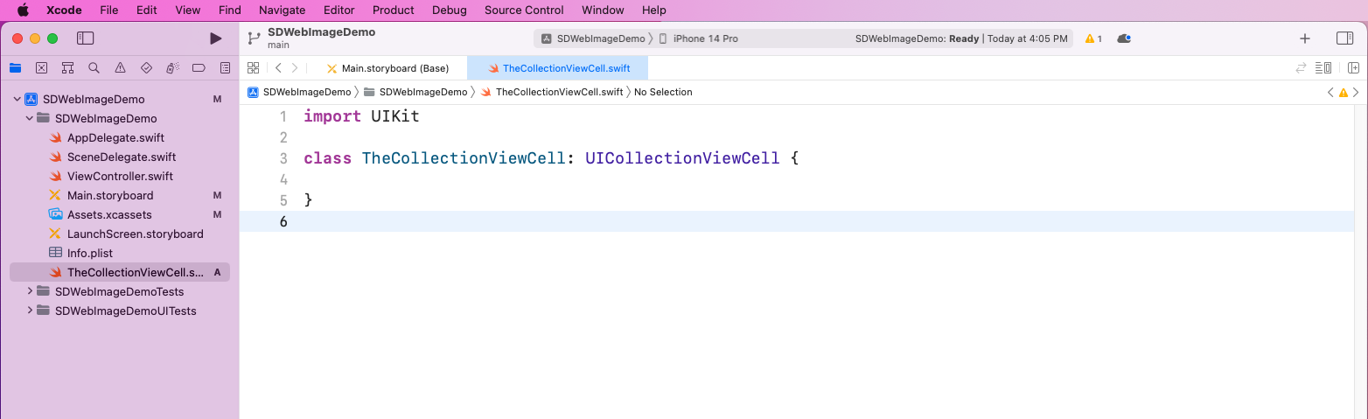Open the File menu
This screenshot has height=419, width=1368.
click(x=108, y=10)
